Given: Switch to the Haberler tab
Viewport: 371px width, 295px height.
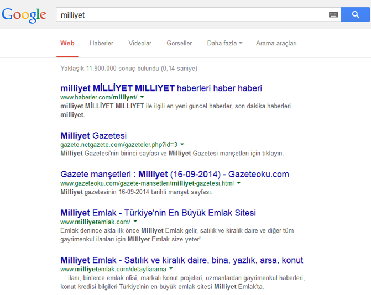Looking at the screenshot, I should coord(101,43).
